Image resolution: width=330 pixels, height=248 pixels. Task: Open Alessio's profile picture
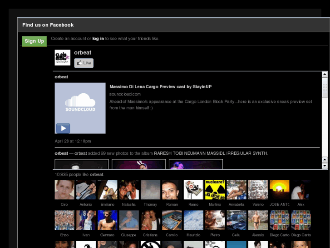click(258, 220)
